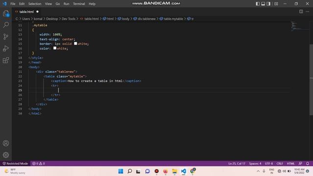Open File Explorer on the taskbar

(175, 171)
